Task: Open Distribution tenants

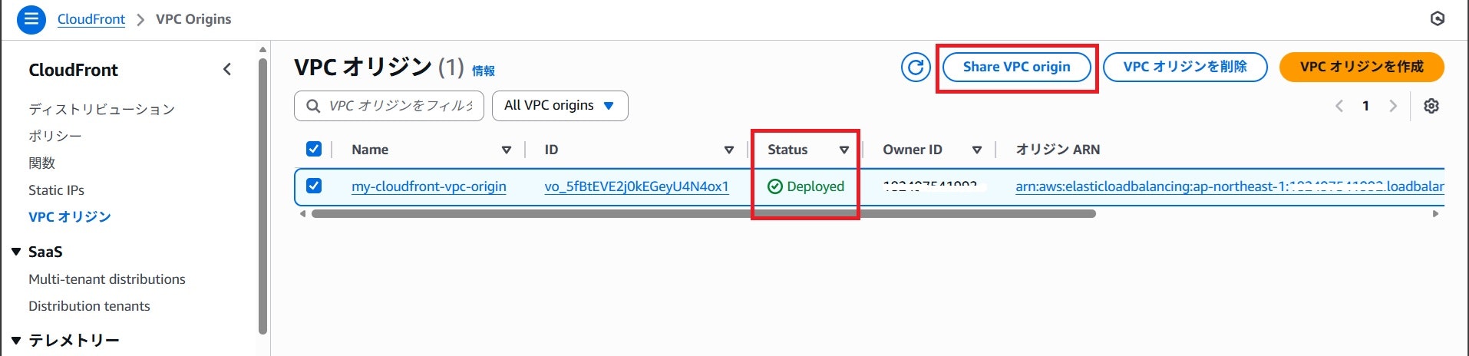Action: [x=89, y=306]
